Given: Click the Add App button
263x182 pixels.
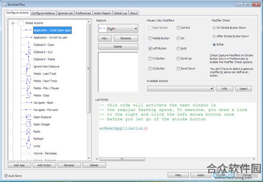Looking at the screenshot, I should (x=19, y=165).
